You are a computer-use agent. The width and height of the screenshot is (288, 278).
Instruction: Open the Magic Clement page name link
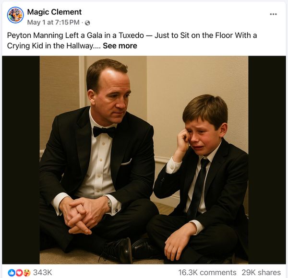[54, 12]
